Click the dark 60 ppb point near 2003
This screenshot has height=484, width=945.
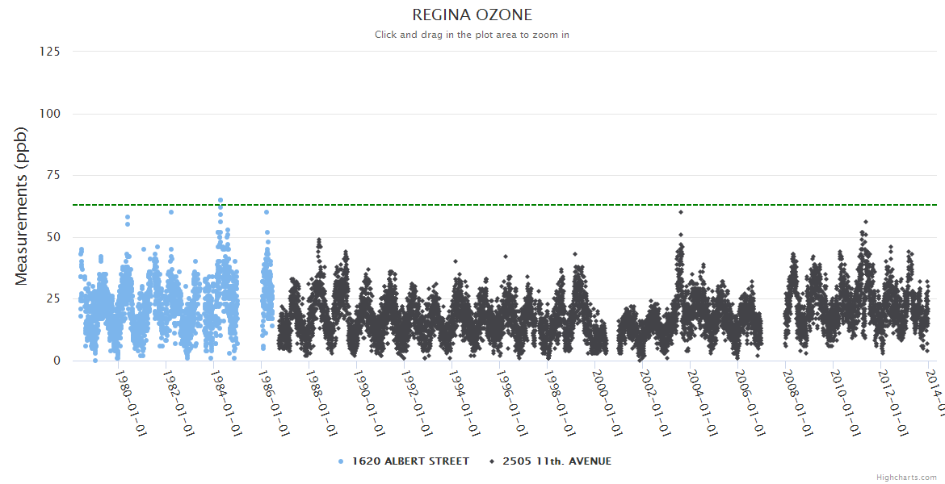[x=681, y=212]
